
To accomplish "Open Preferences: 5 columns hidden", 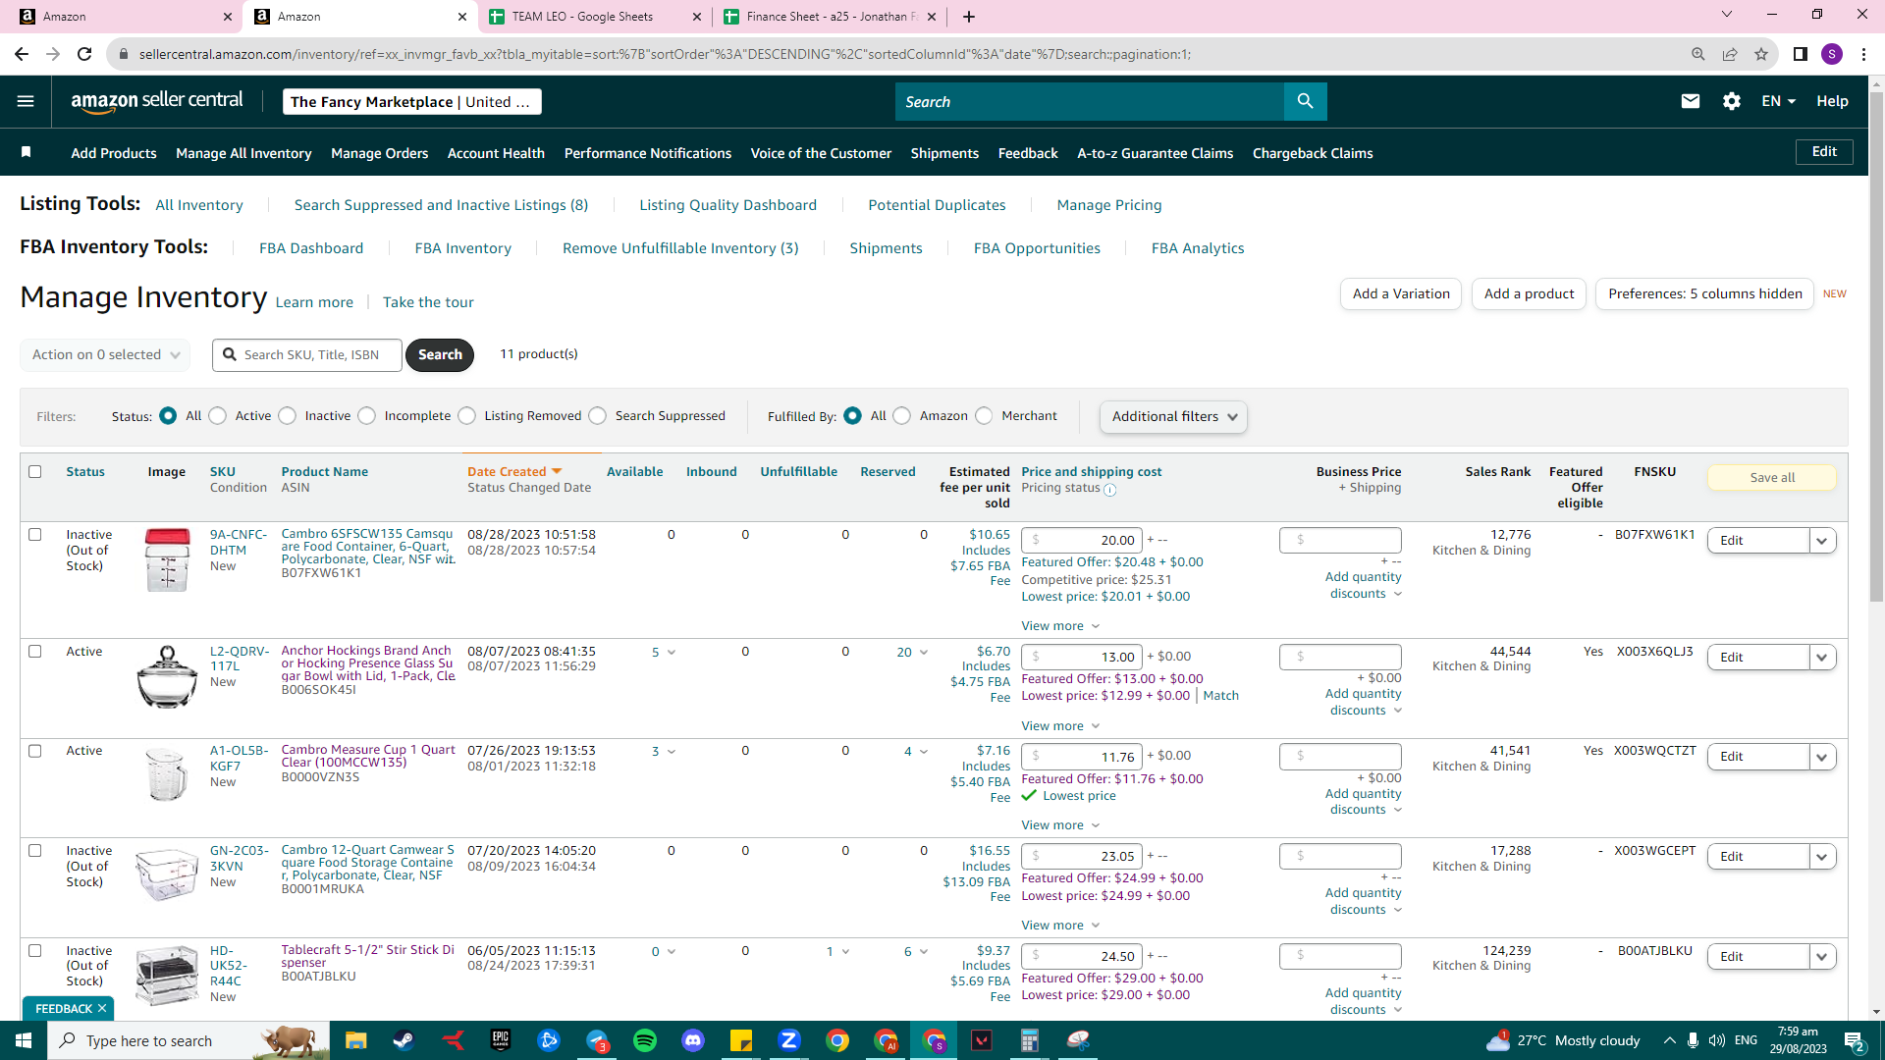I will pos(1705,293).
